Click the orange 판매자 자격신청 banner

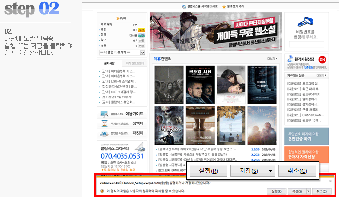(x=306, y=154)
